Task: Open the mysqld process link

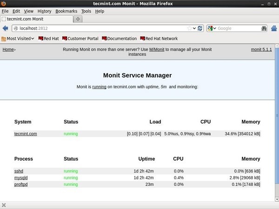Action: pos(21,178)
